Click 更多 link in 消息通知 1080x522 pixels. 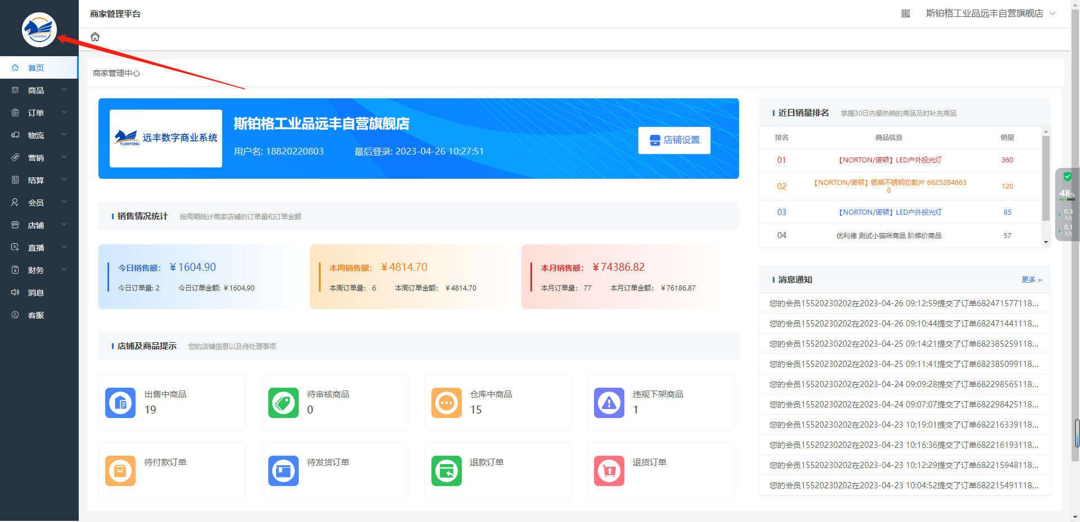[x=1032, y=280]
